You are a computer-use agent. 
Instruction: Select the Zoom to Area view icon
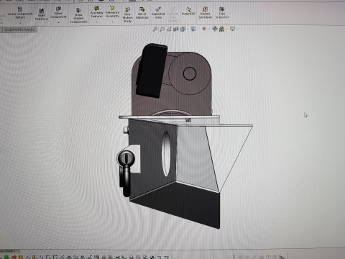click(x=162, y=29)
